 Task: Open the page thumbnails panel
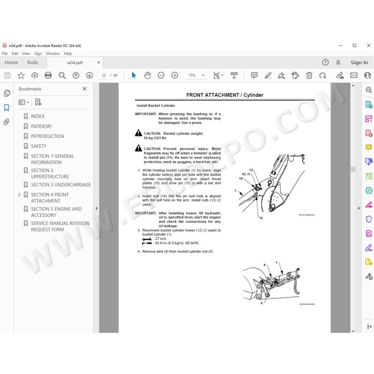click(7, 93)
